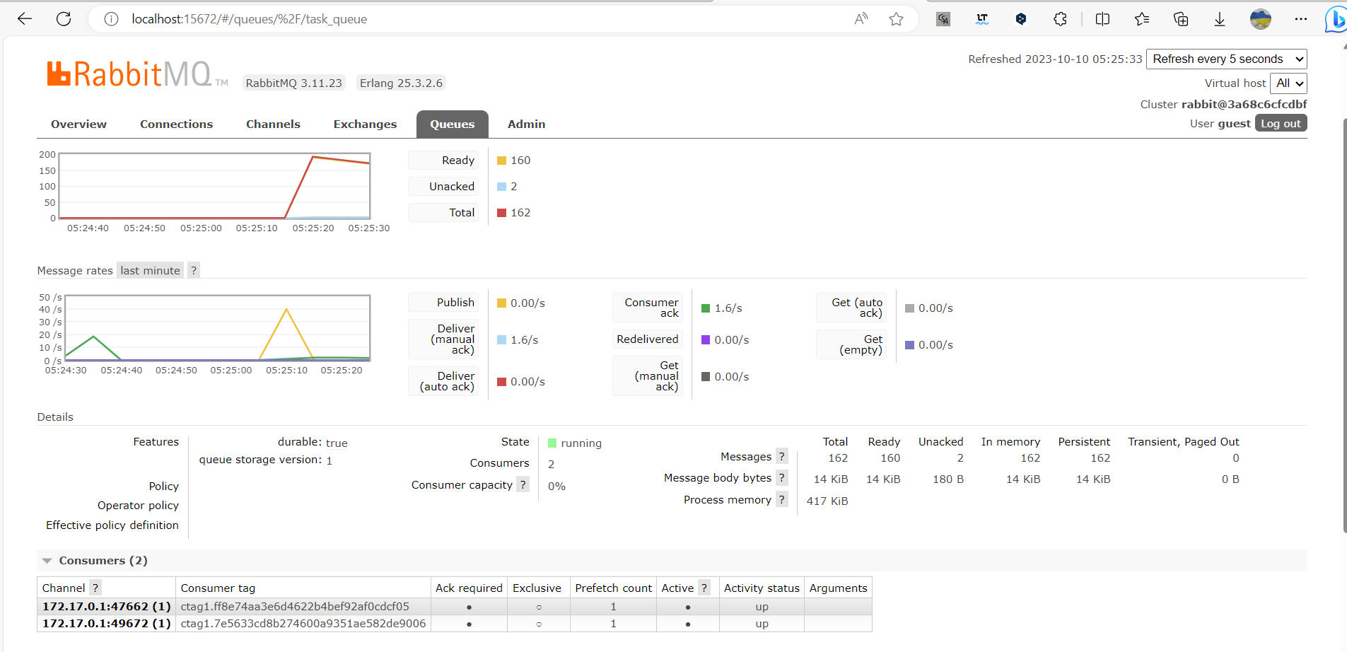Open the Virtual host All dropdown
1347x652 pixels.
[1288, 83]
